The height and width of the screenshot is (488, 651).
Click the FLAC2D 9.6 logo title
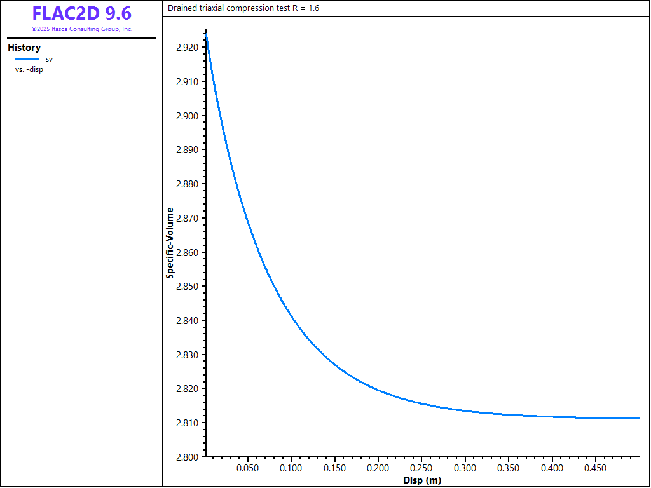[81, 13]
